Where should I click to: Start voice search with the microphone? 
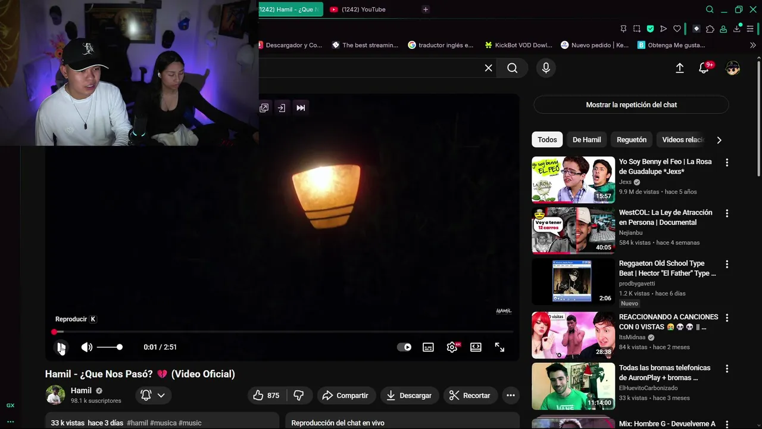546,68
